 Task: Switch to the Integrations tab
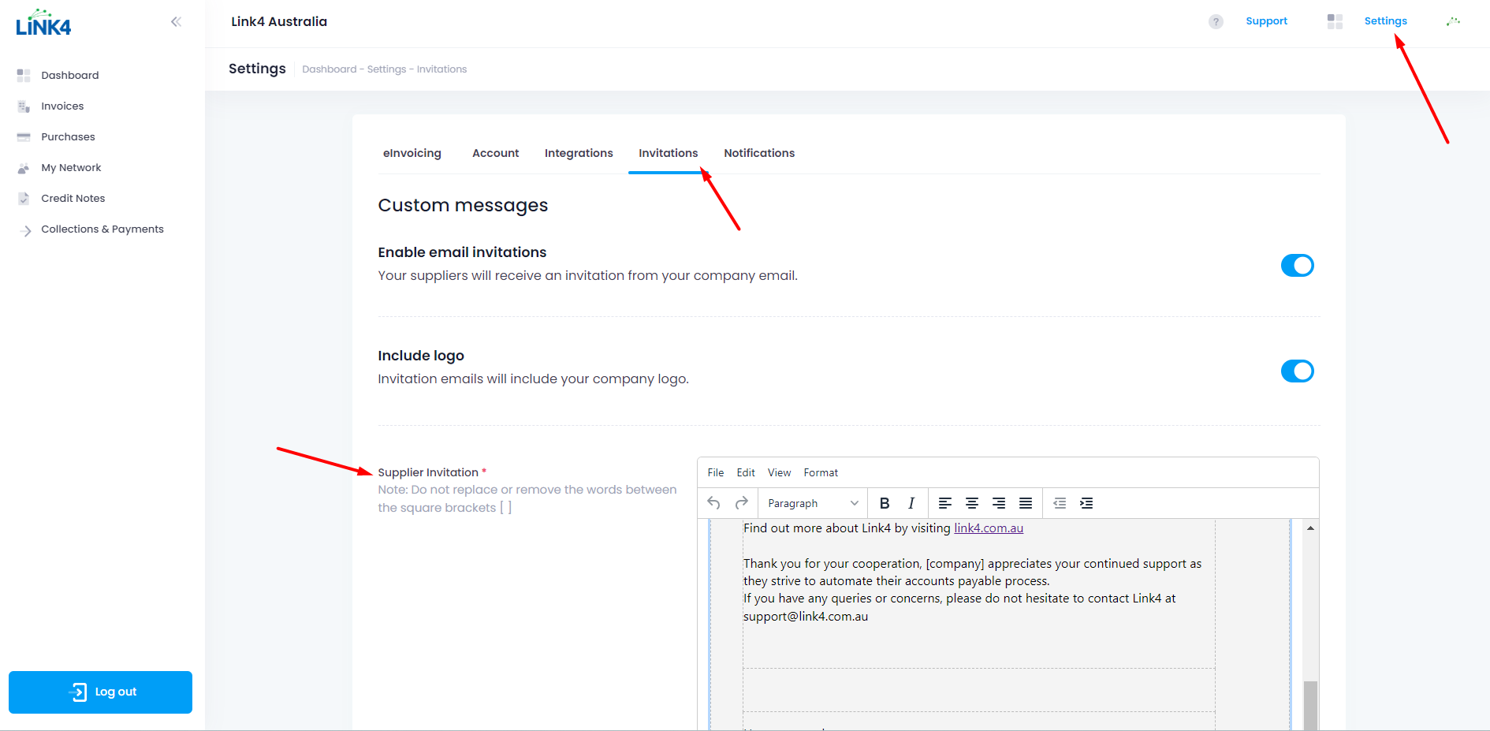(x=579, y=153)
